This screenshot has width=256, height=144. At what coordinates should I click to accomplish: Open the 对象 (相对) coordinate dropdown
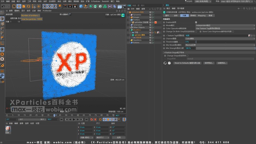click(x=86, y=138)
